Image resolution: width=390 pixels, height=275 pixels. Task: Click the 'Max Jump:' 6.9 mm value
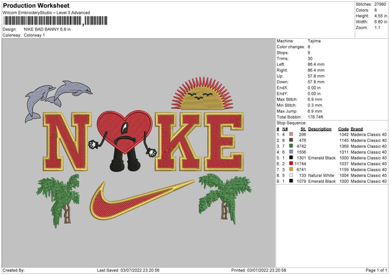click(x=315, y=111)
